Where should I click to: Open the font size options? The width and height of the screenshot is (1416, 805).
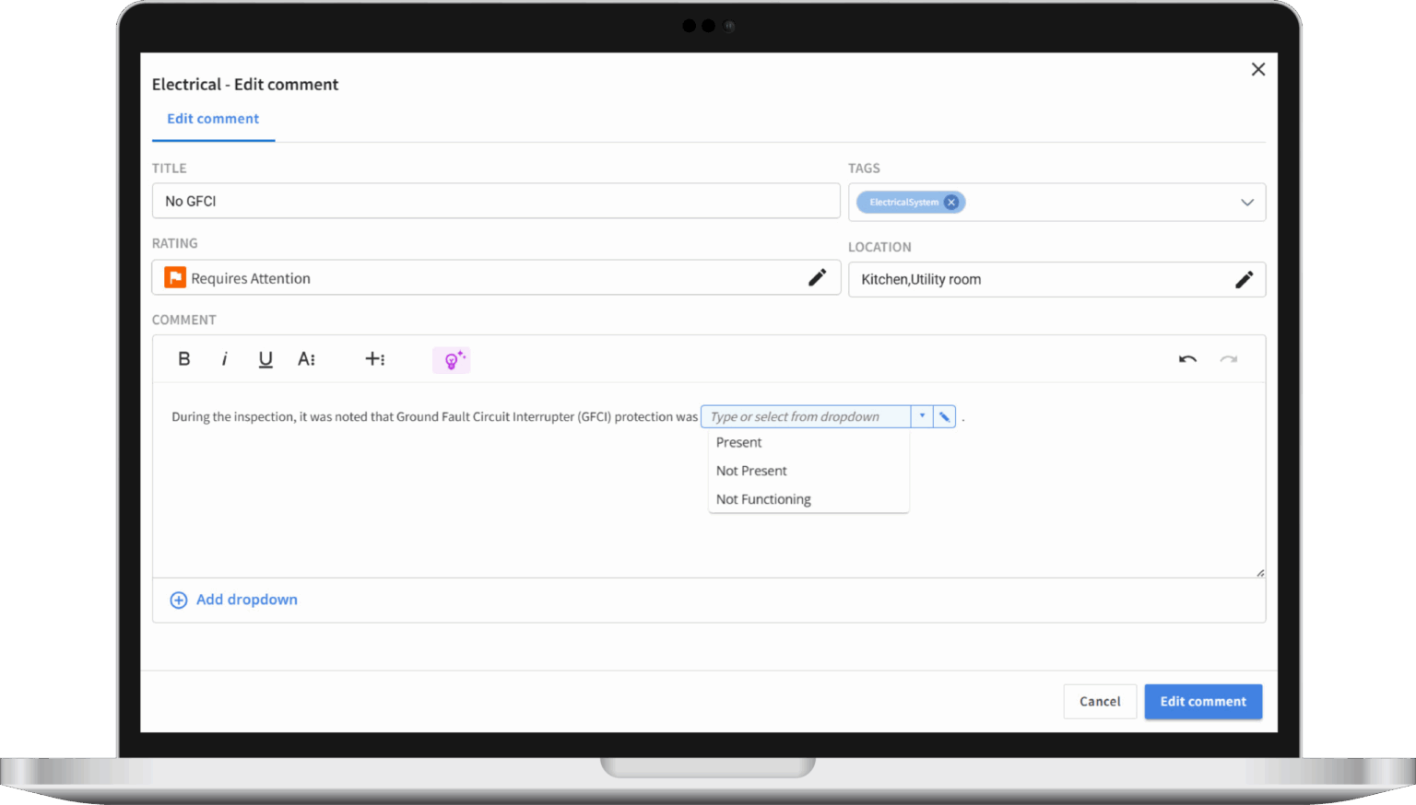point(307,359)
